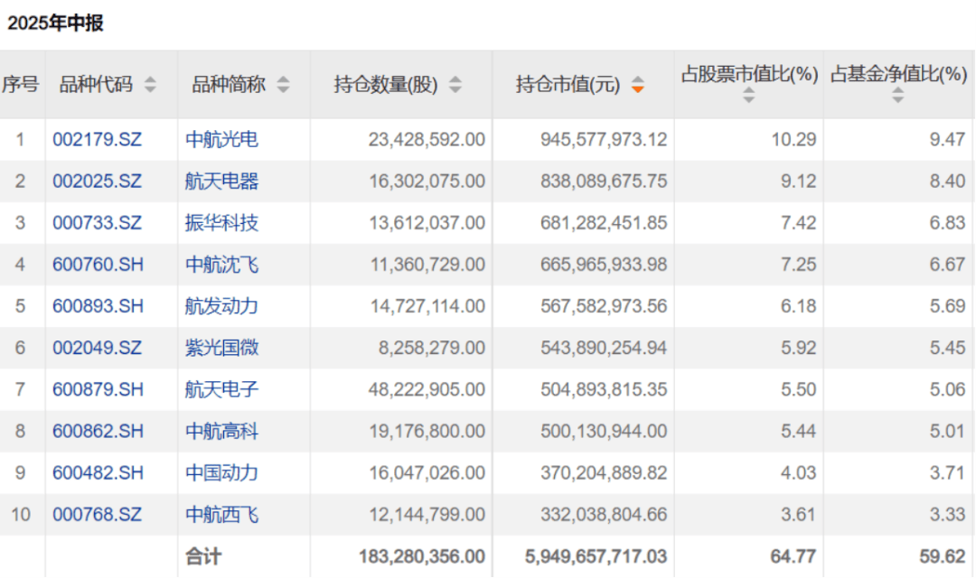
Task: Open 中航光电 stock link
Action: pos(221,139)
